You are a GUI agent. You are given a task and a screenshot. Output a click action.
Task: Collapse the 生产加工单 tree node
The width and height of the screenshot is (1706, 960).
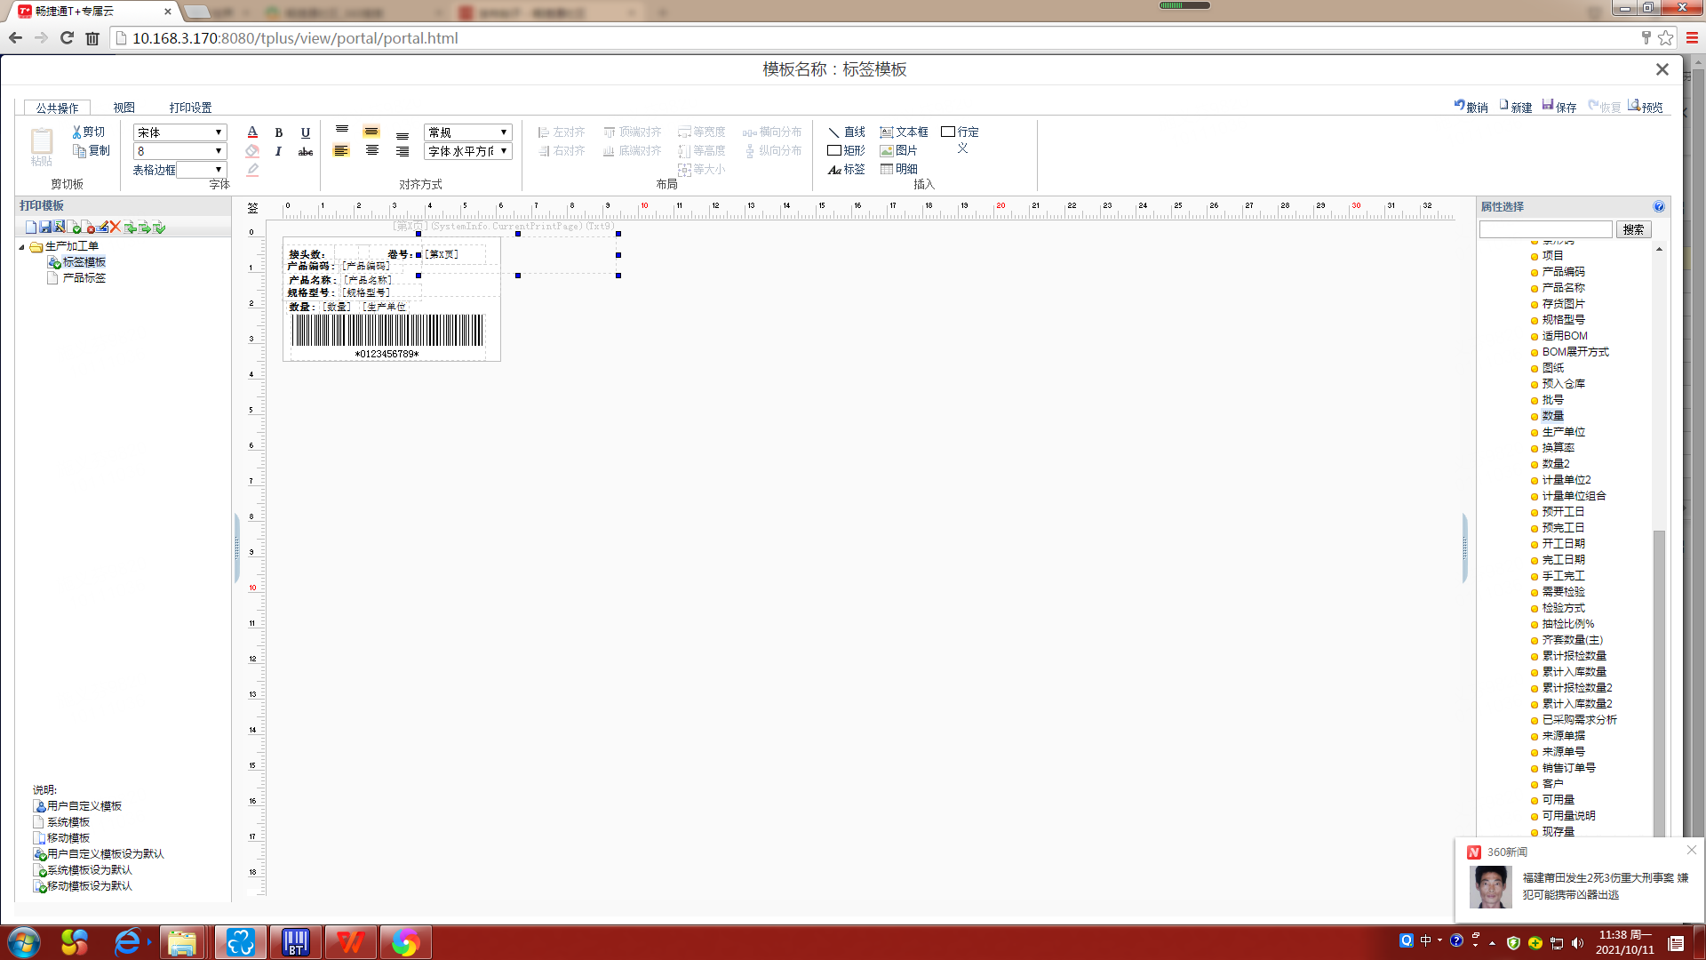[22, 247]
